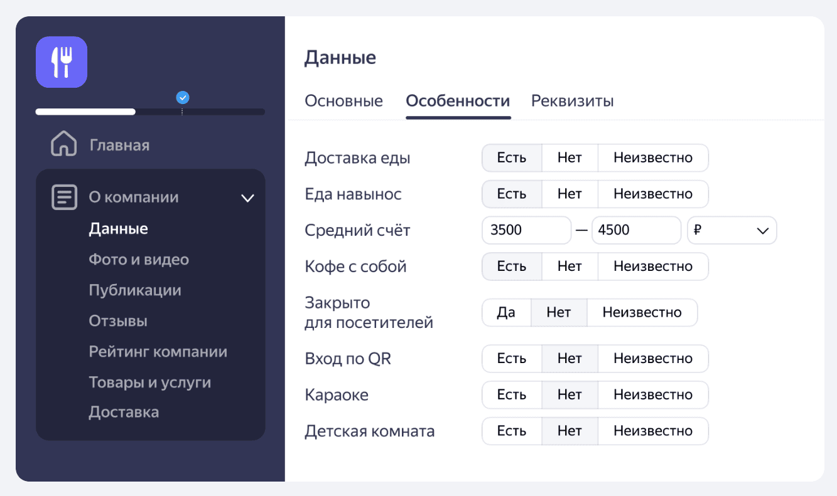The image size is (837, 496).
Task: Click the minimum average bill field 3500
Action: tap(527, 230)
